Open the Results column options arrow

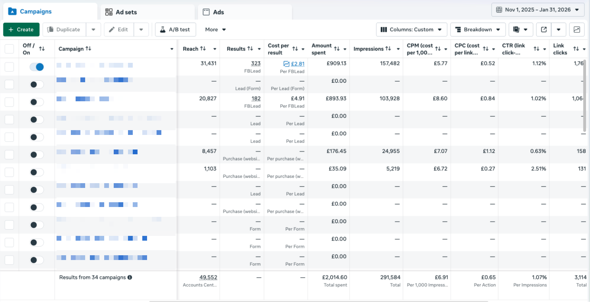coord(259,49)
